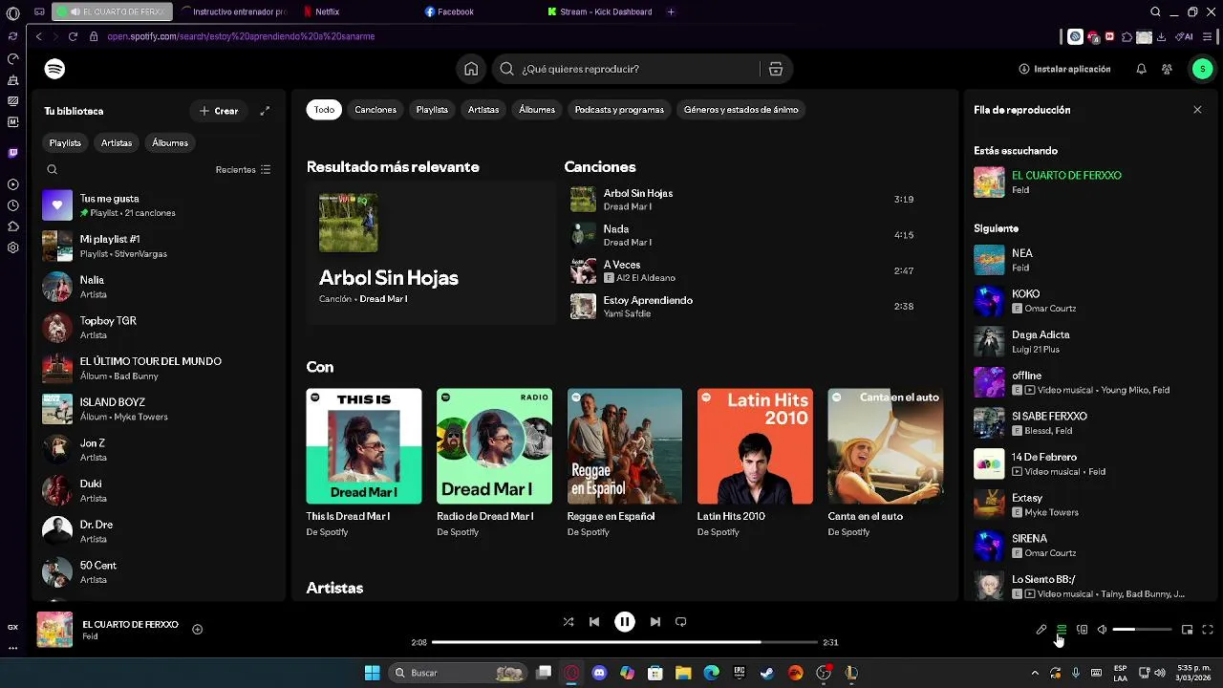Close the Fila de reproducción panel
1223x688 pixels.
1197,110
